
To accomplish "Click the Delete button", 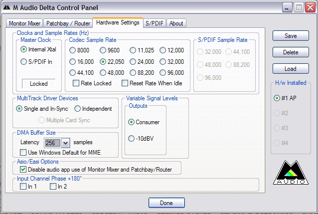I will pyautogui.click(x=291, y=52).
